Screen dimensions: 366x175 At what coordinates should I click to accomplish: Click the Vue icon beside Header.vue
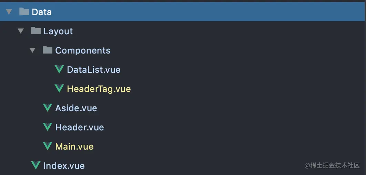pos(48,127)
